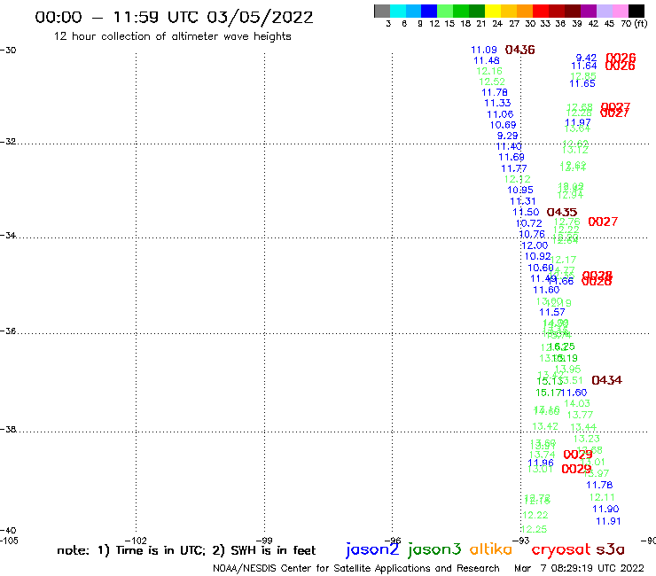Click wave height value 10.69
This screenshot has width=656, height=576.
[x=503, y=125]
